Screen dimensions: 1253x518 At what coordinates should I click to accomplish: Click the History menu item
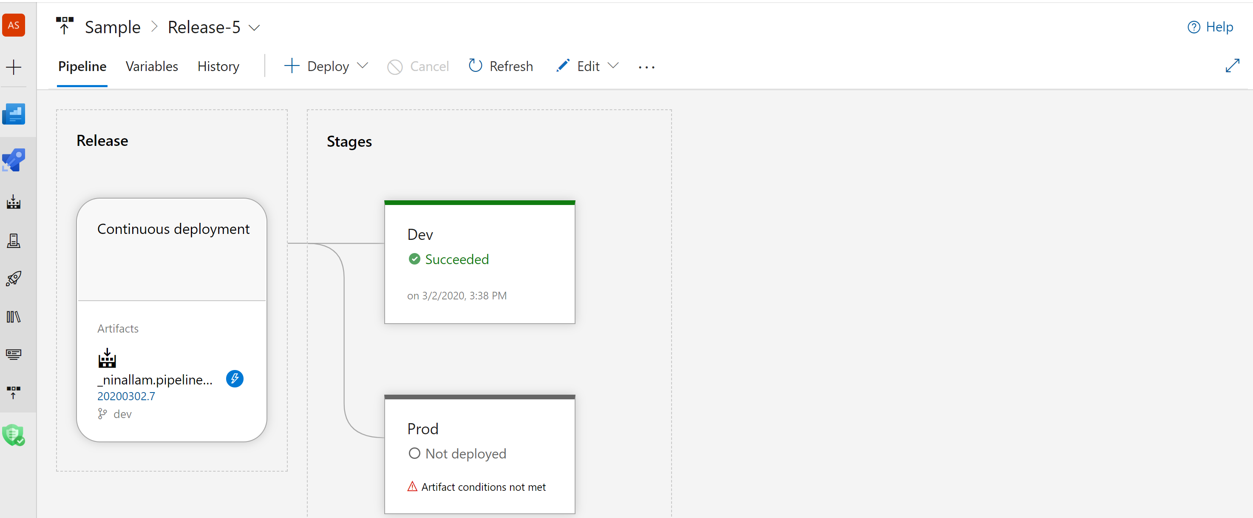point(218,66)
